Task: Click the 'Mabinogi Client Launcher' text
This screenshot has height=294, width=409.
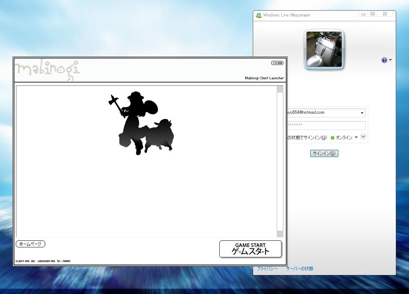Action: click(264, 78)
